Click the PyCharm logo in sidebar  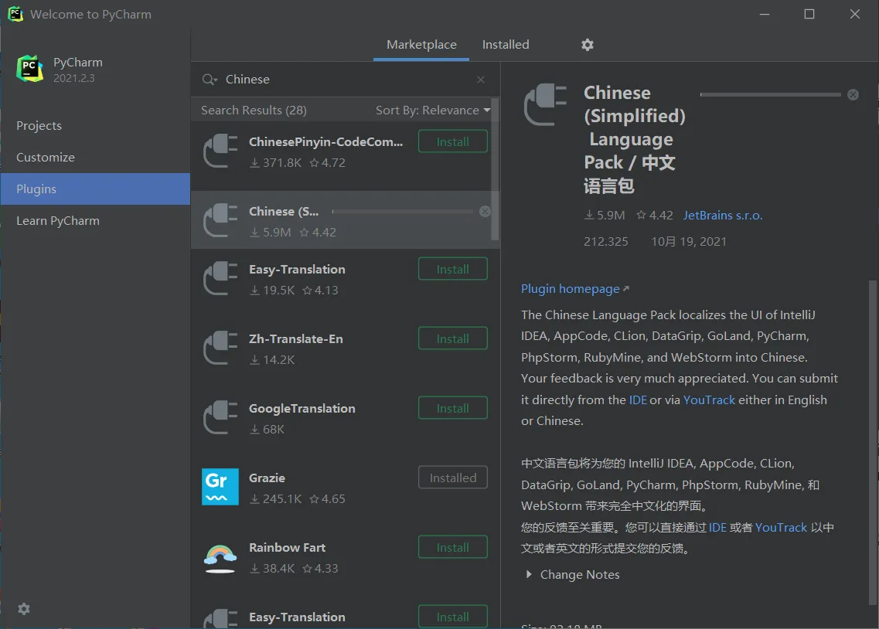[x=30, y=69]
